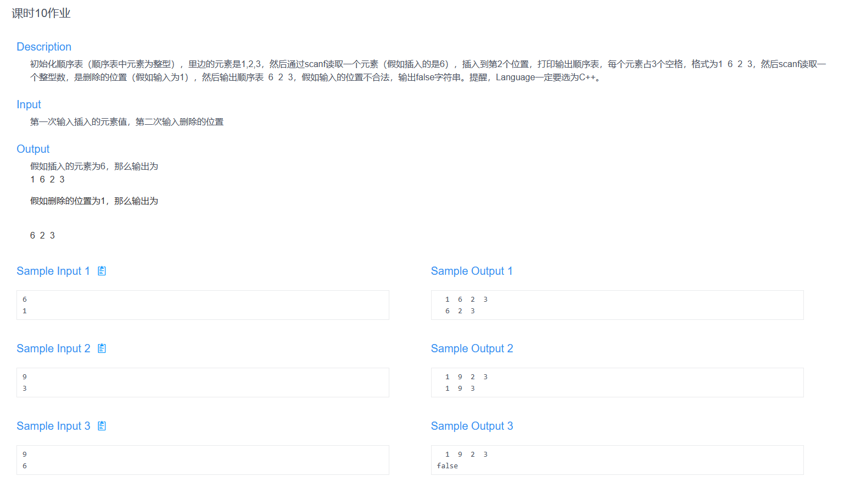The height and width of the screenshot is (482, 855).
Task: Click the Output section heading
Action: (x=33, y=149)
